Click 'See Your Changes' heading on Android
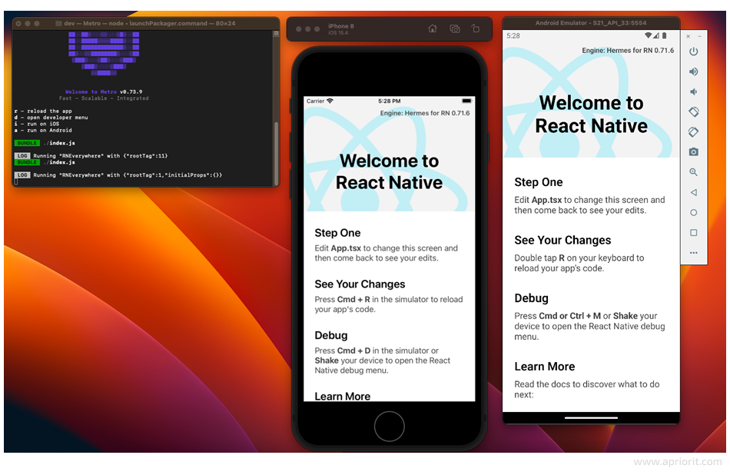 (562, 241)
